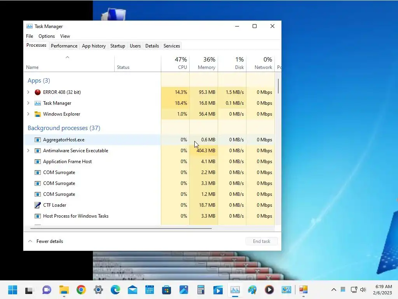
Task: Select the COM Surrogate row using 1.2 MB
Action: (x=149, y=194)
